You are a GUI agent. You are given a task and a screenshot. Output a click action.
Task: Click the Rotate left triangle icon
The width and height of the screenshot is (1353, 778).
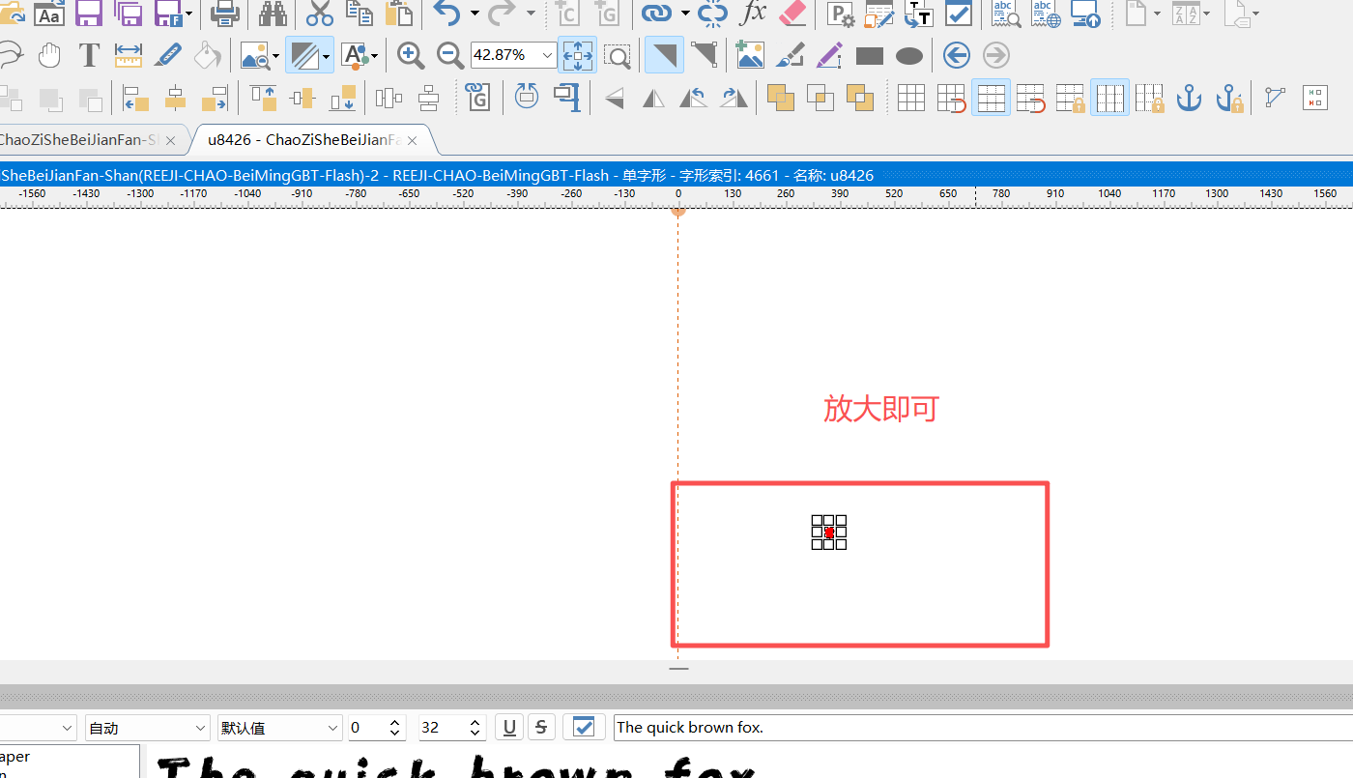[694, 98]
